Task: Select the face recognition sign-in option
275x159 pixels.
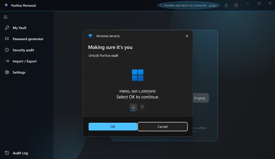Action: pos(133,107)
